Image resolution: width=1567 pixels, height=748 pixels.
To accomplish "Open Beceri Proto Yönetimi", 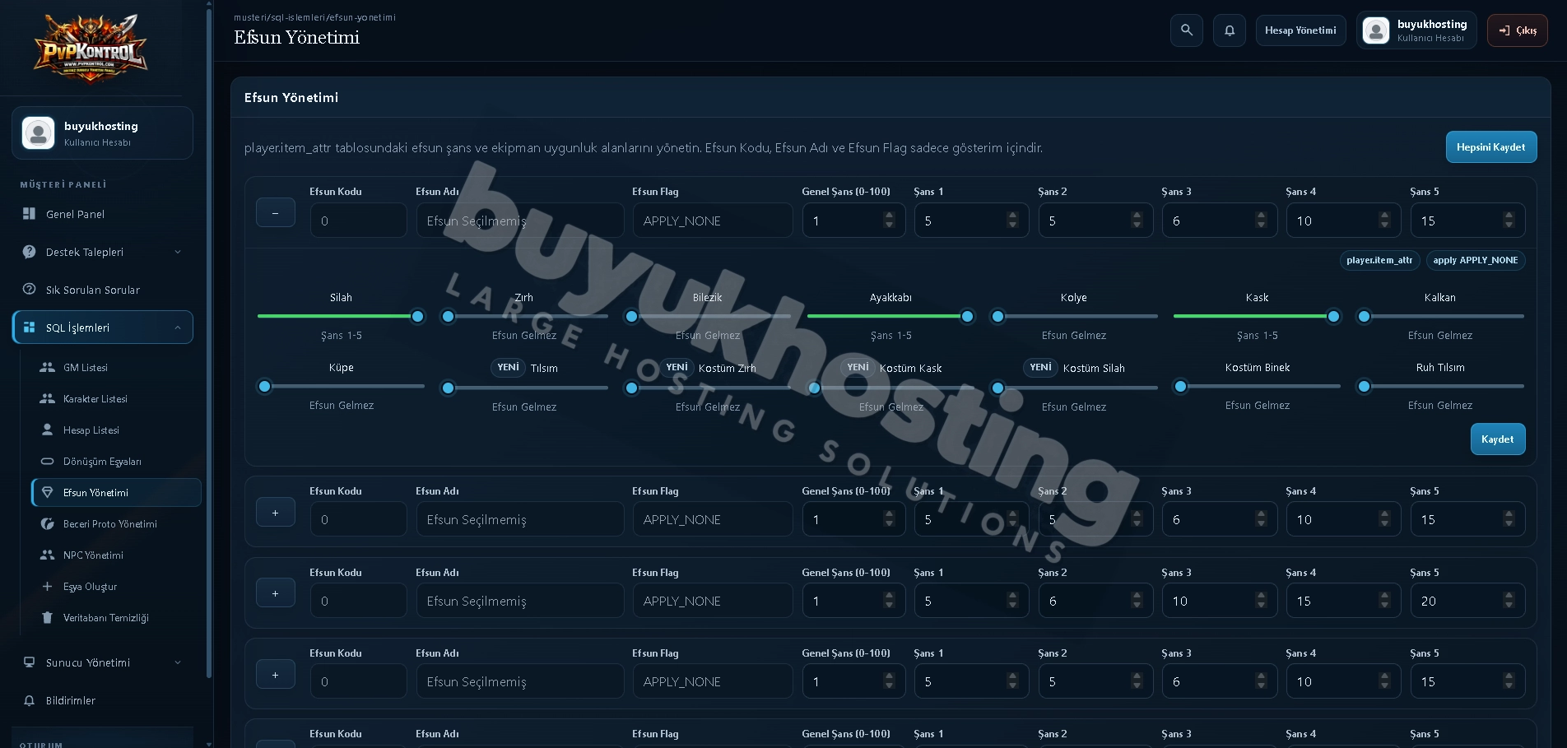I will tap(116, 524).
